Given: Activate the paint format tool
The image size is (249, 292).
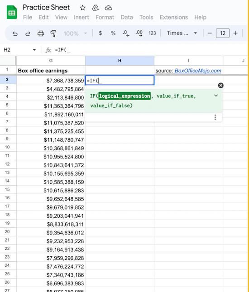Looking at the screenshot, I should pyautogui.click(x=53, y=34).
